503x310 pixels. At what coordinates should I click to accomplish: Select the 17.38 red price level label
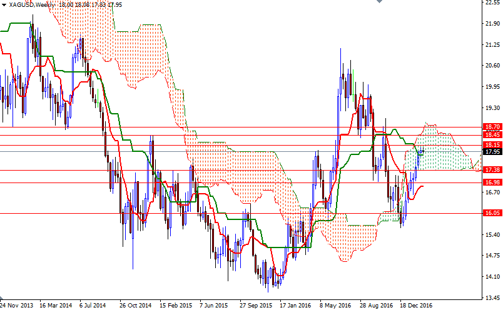[492, 170]
